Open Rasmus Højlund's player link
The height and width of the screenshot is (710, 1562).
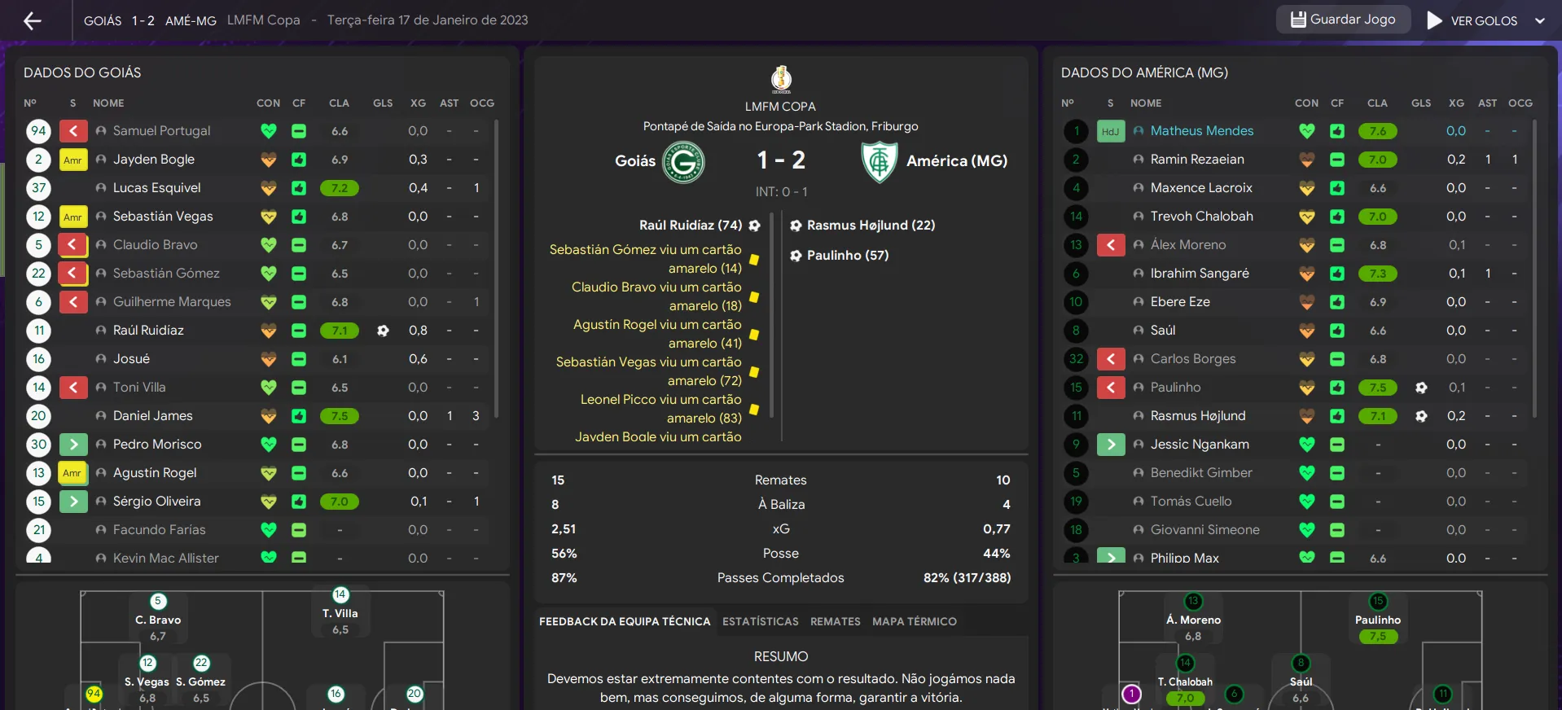pos(1197,416)
